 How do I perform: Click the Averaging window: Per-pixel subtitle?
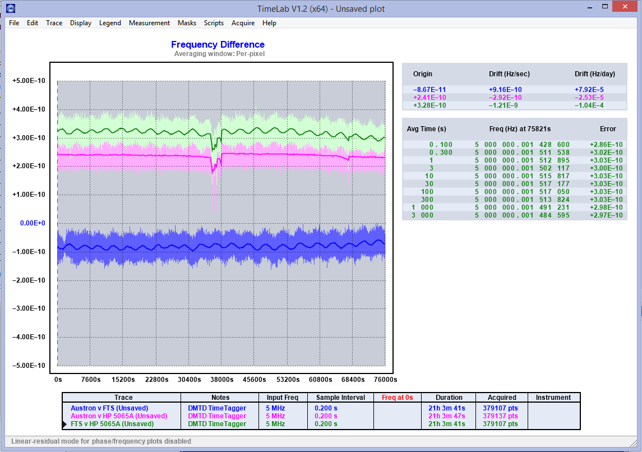point(219,54)
